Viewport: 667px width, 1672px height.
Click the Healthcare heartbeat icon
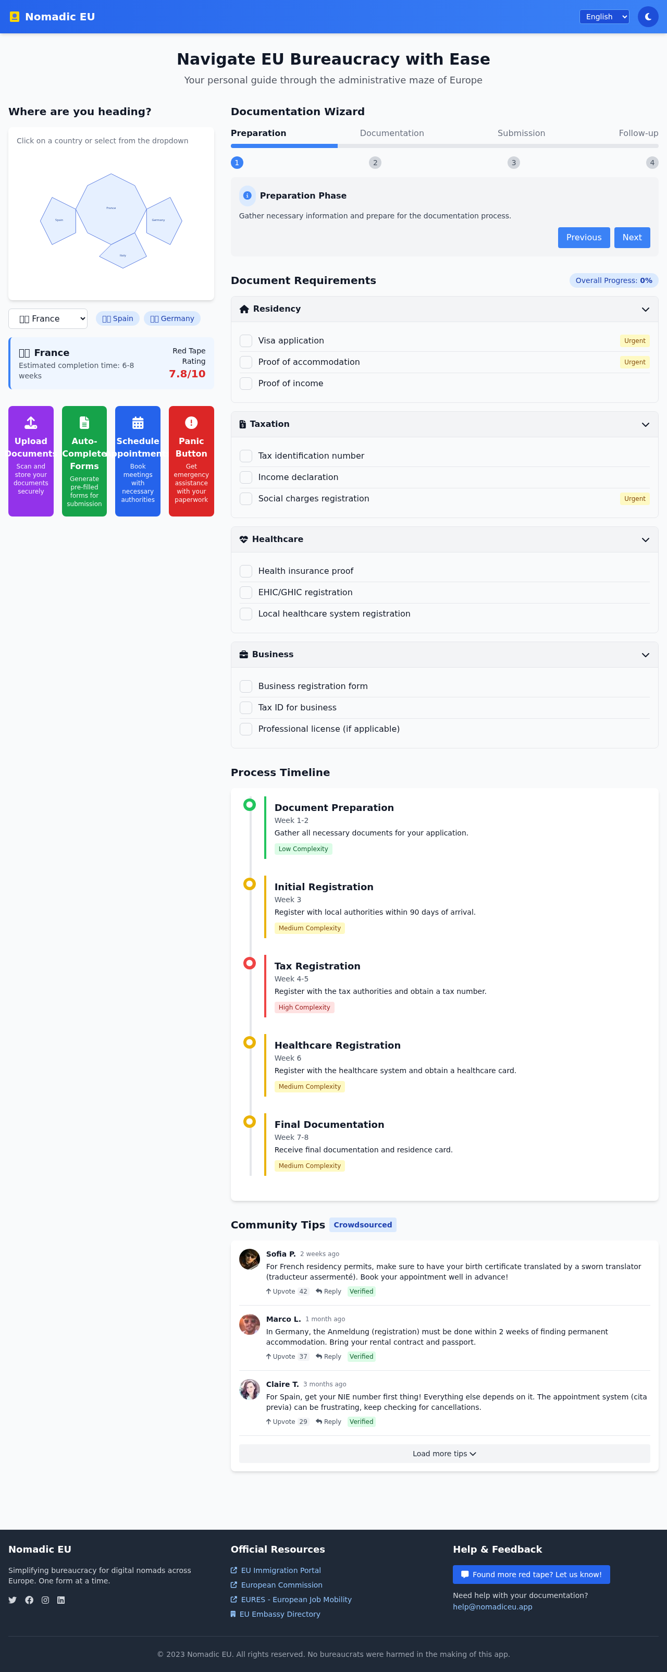click(244, 539)
